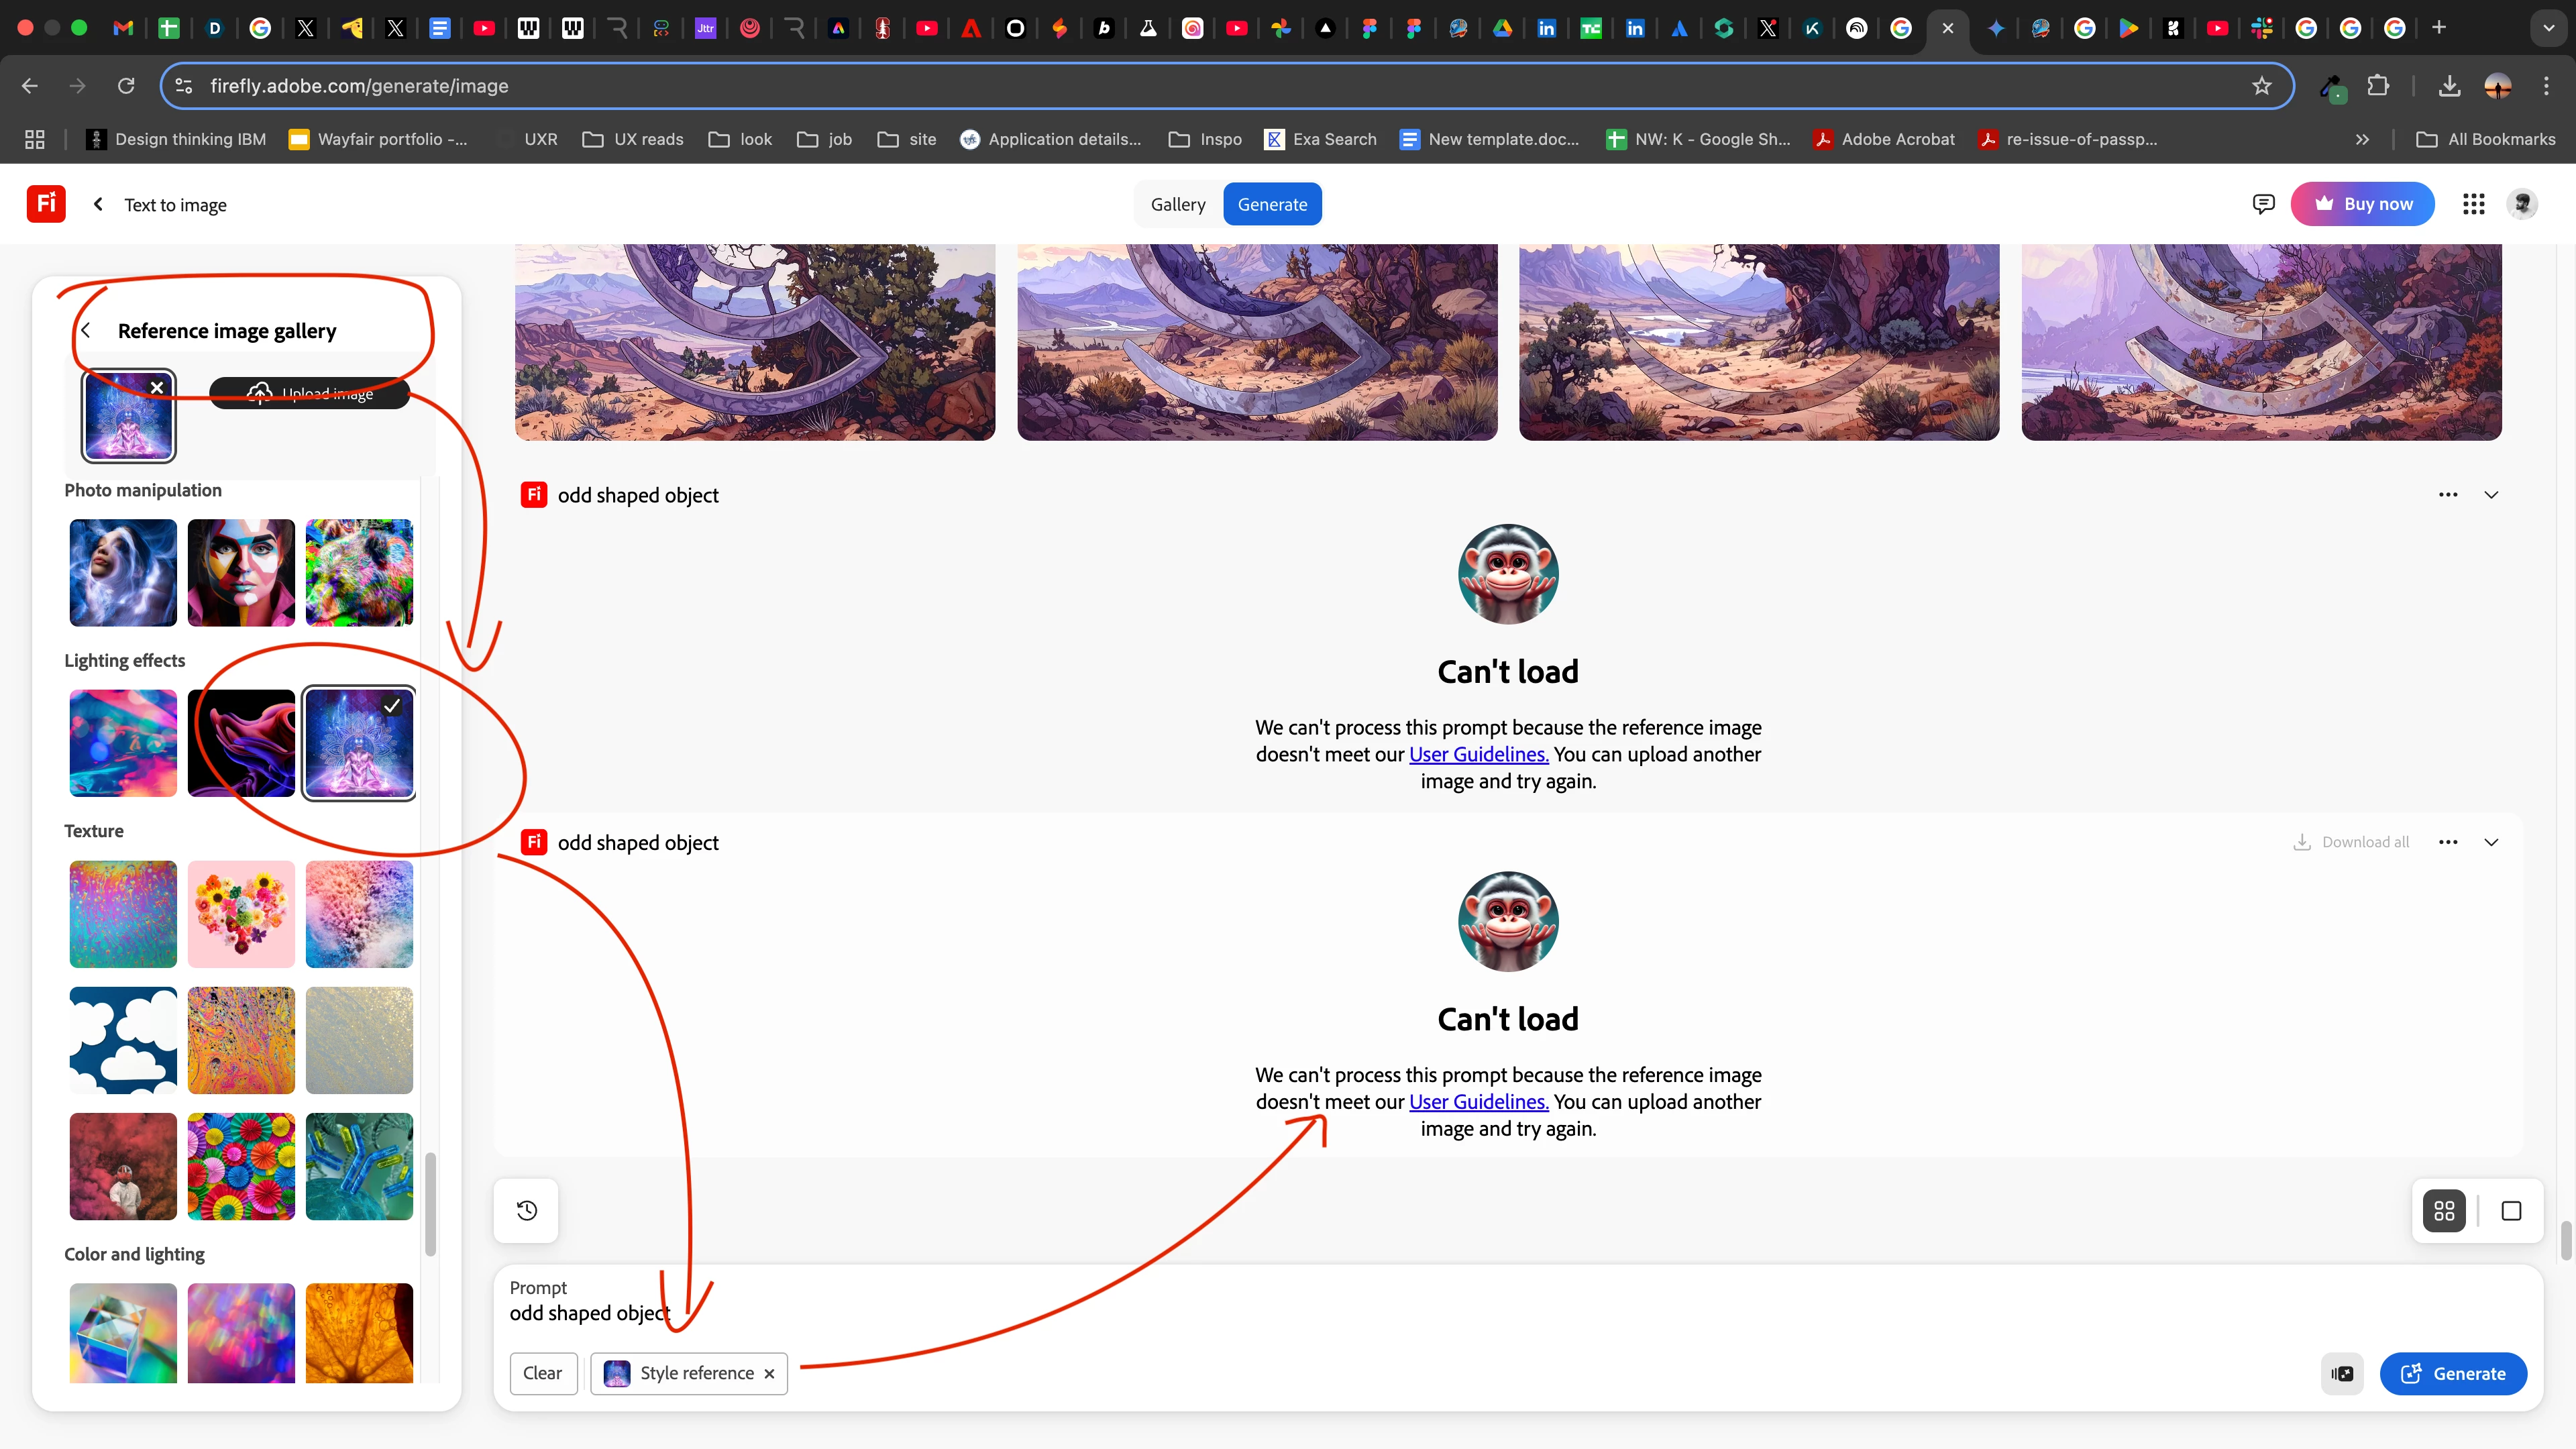Bookmark this page with the star icon
Screen dimensions: 2576x1449
coord(2261,86)
